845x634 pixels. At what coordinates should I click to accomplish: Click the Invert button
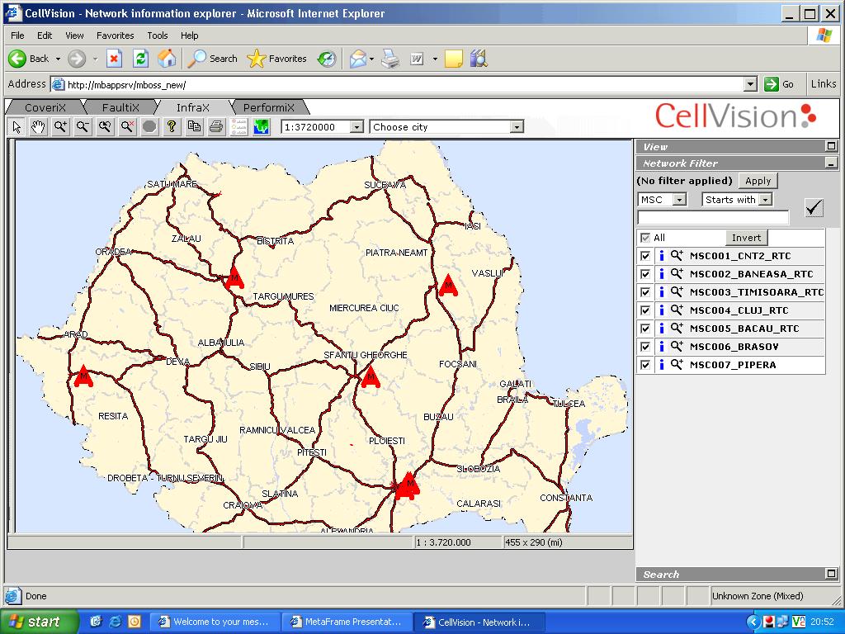pyautogui.click(x=746, y=238)
